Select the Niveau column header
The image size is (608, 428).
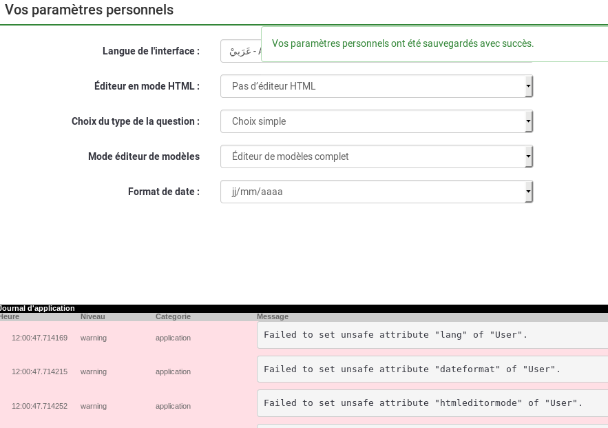[92, 316]
